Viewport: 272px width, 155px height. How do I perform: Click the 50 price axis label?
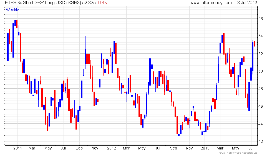[261, 71]
